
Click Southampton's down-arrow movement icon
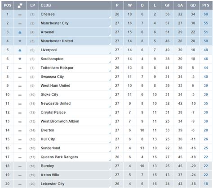coord(20,59)
